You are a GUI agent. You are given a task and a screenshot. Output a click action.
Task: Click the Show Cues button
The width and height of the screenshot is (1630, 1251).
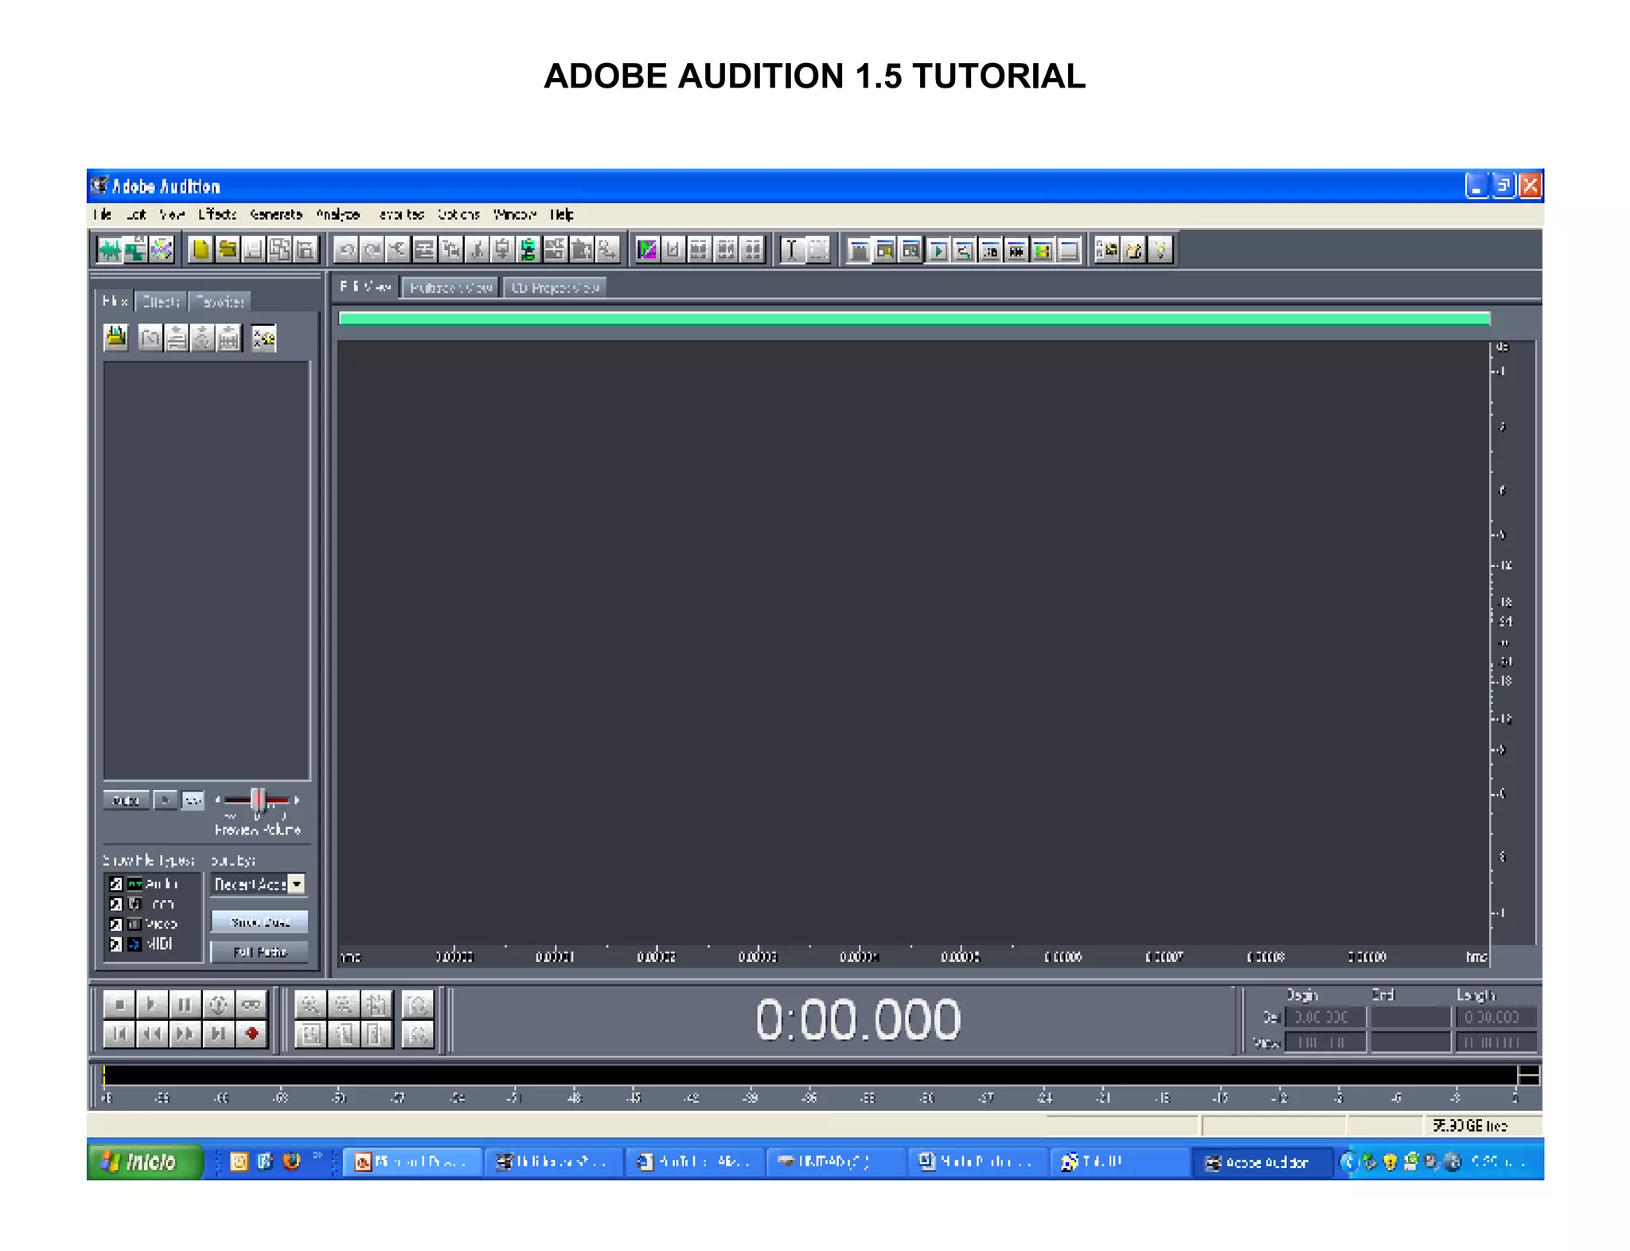coord(259,922)
